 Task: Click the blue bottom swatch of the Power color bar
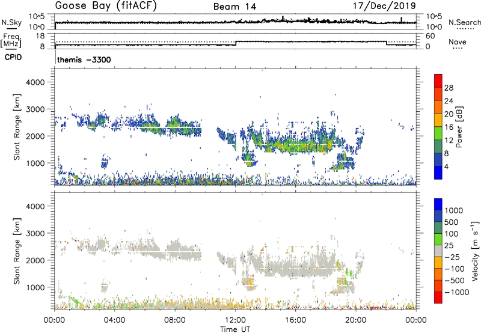pos(438,173)
